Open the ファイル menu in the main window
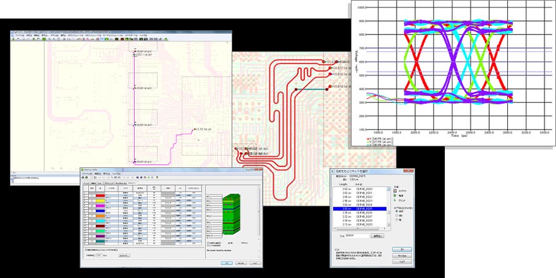Viewport: 556px width, 278px height. click(x=20, y=36)
